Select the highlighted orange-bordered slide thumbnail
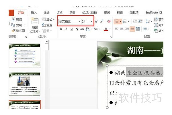Viewport: 172px width, 115px height. click(x=25, y=105)
